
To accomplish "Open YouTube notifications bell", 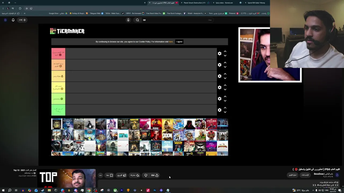I will pos(13,20).
